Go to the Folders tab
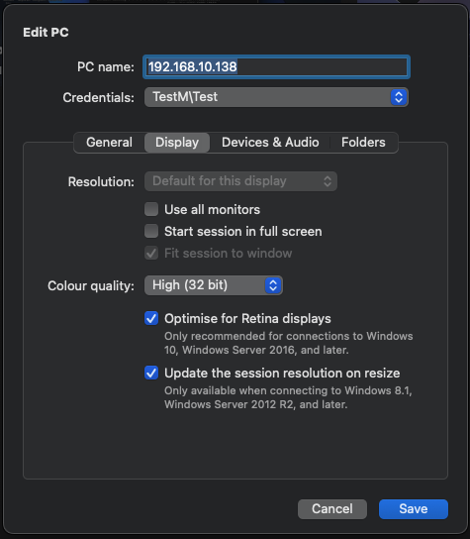This screenshot has height=539, width=470. 363,143
